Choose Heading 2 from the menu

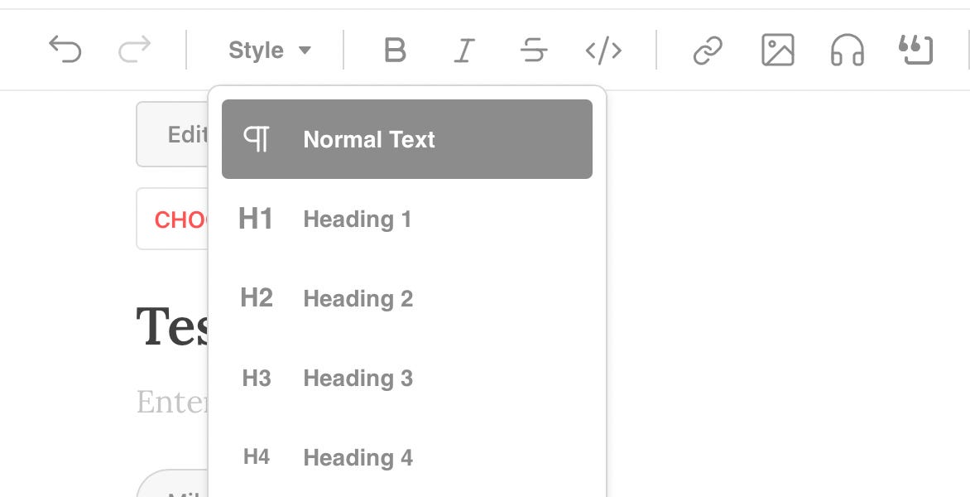[357, 298]
